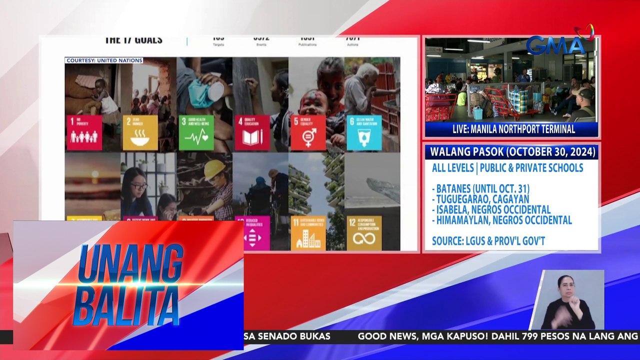
Task: Click the live Manila Northport Terminal video feed
Action: 511,80
